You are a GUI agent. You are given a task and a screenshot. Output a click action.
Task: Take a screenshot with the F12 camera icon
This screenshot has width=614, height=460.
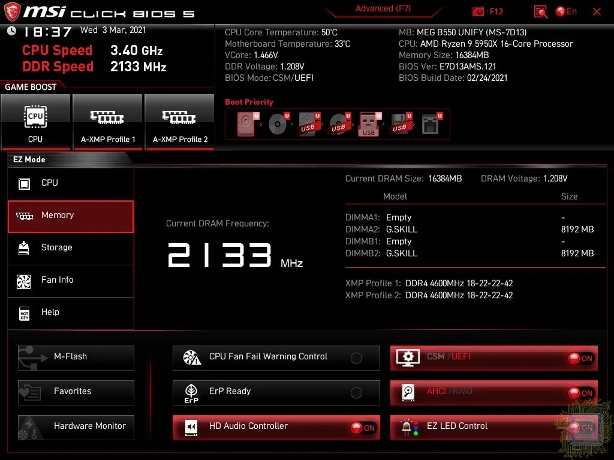pyautogui.click(x=478, y=12)
